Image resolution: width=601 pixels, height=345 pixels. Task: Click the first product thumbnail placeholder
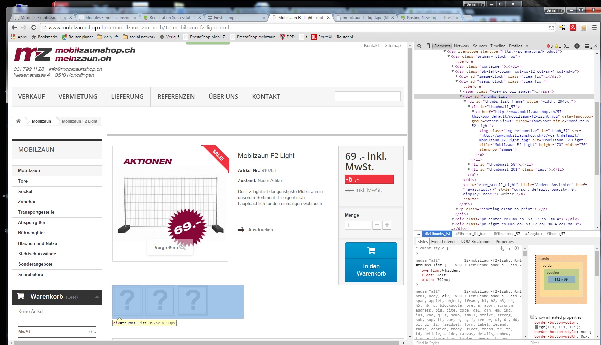[127, 300]
